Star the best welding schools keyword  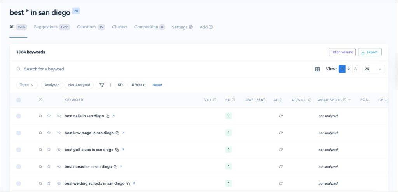(x=49, y=183)
